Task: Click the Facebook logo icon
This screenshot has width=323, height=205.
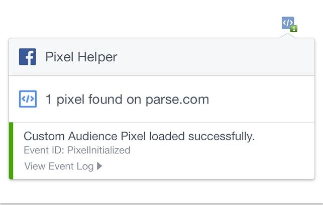Action: click(x=28, y=57)
